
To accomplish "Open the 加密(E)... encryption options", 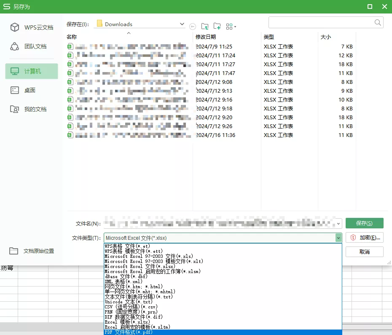I will pos(365,238).
